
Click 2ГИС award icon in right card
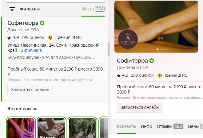(160, 75)
